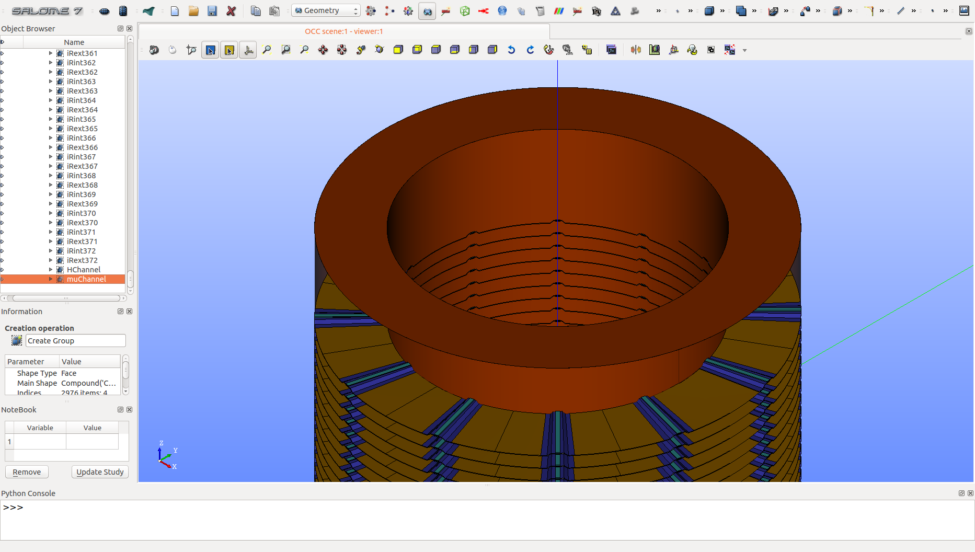Viewport: 975px width, 552px height.
Task: Select the Zoom tool in viewer toolbar
Action: click(304, 50)
